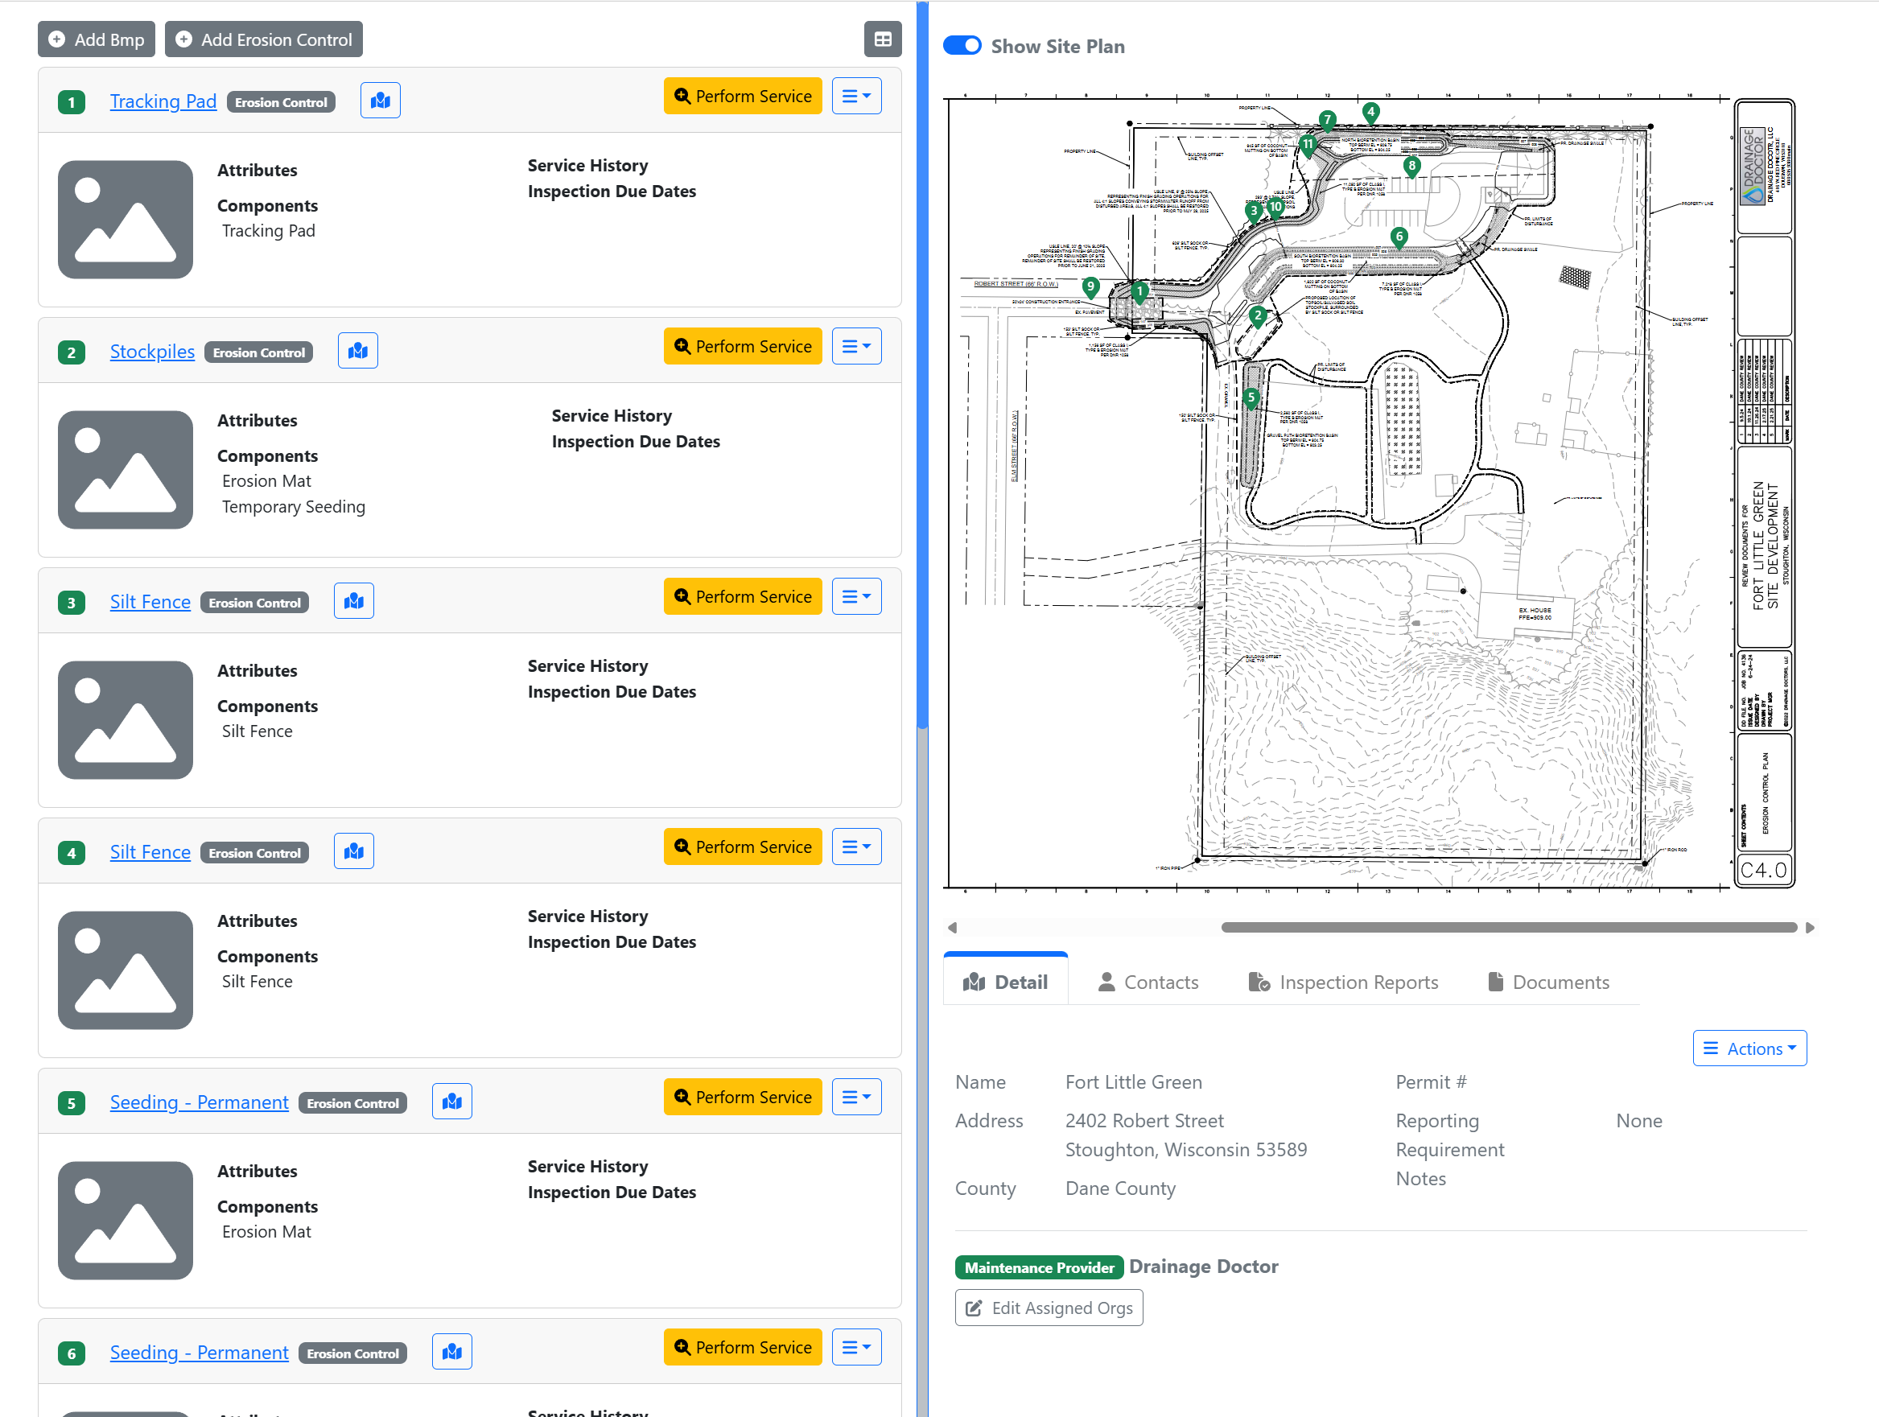Select site plan marker 5
The width and height of the screenshot is (1879, 1417).
coord(1251,398)
